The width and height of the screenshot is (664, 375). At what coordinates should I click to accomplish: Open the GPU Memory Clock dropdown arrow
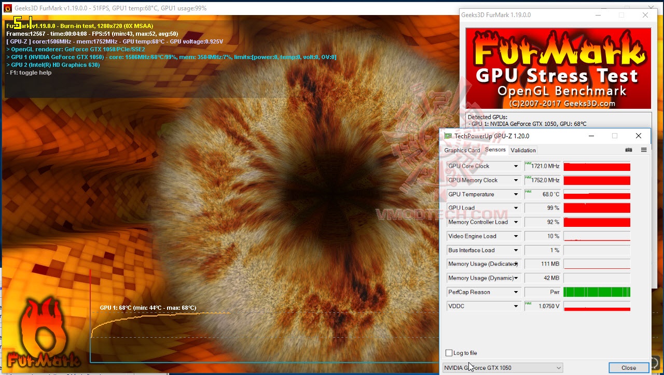coord(516,180)
